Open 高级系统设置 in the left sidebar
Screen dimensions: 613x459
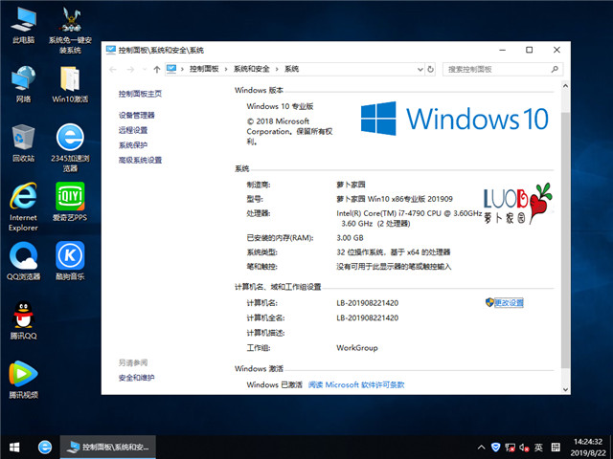point(140,160)
